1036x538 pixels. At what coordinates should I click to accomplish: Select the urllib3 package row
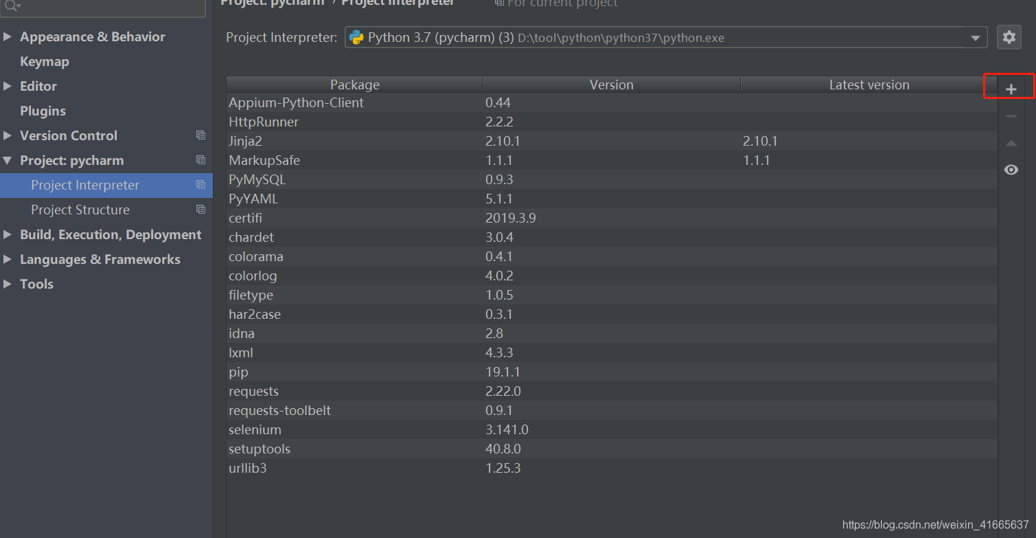(612, 468)
